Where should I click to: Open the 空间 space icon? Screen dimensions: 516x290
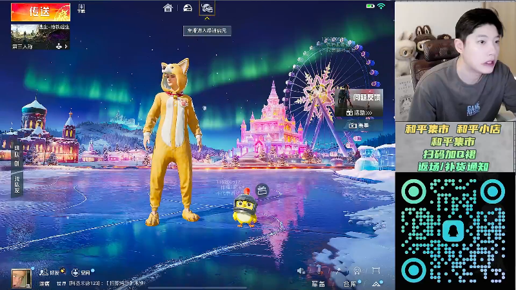[x=82, y=272]
